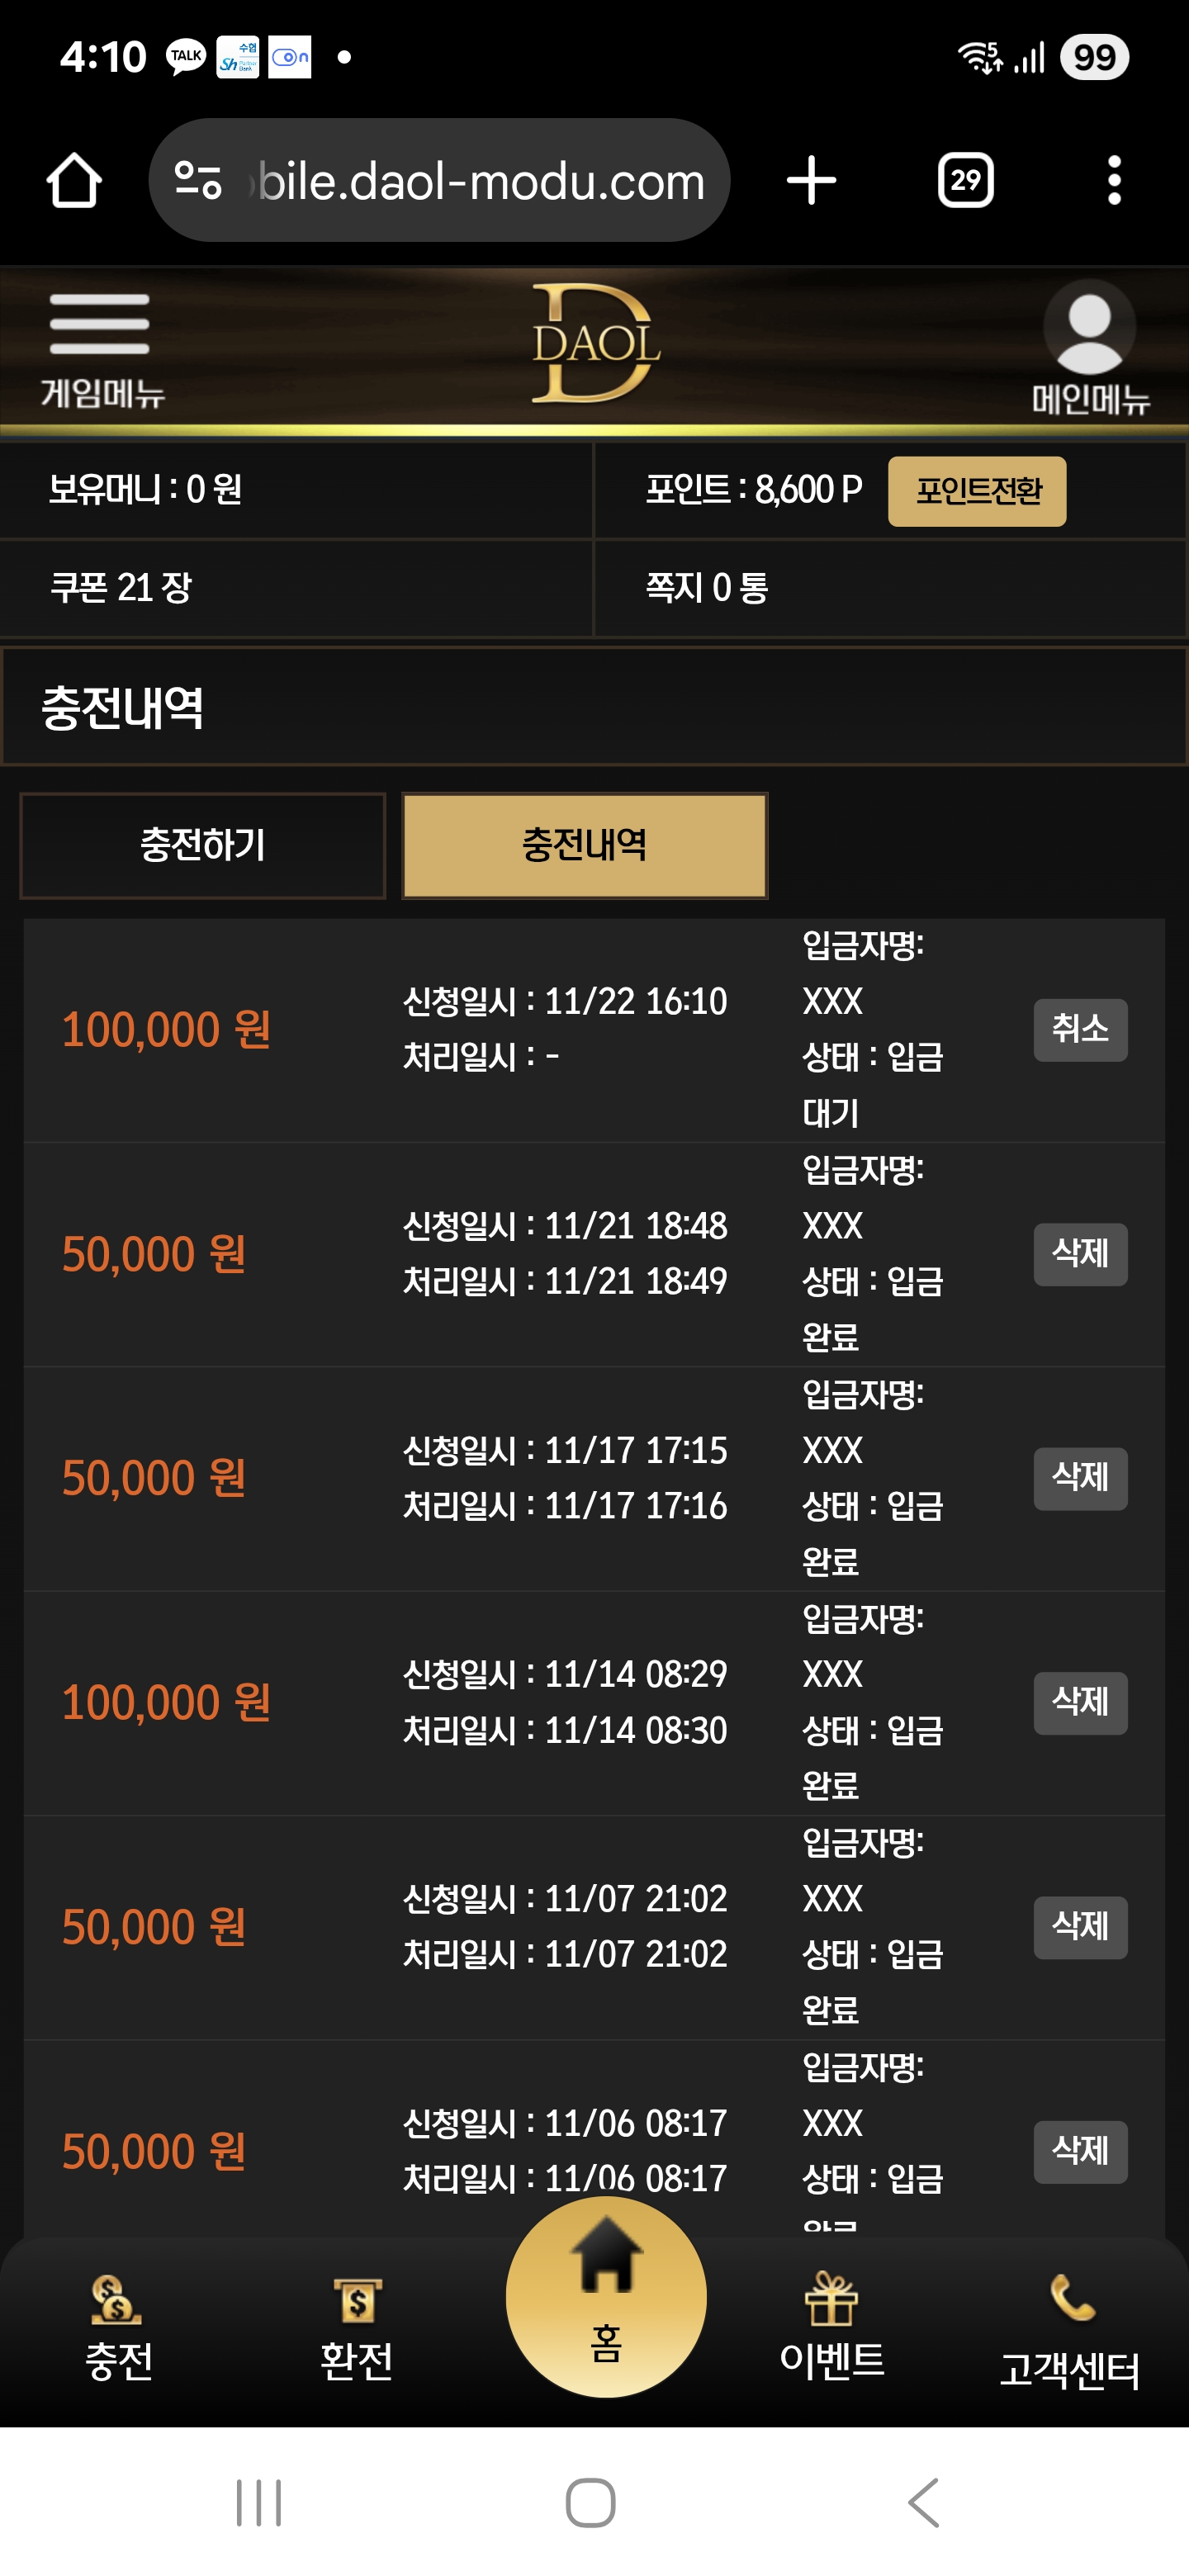This screenshot has width=1189, height=2576.
Task: Open a new browser tab
Action: [x=811, y=181]
